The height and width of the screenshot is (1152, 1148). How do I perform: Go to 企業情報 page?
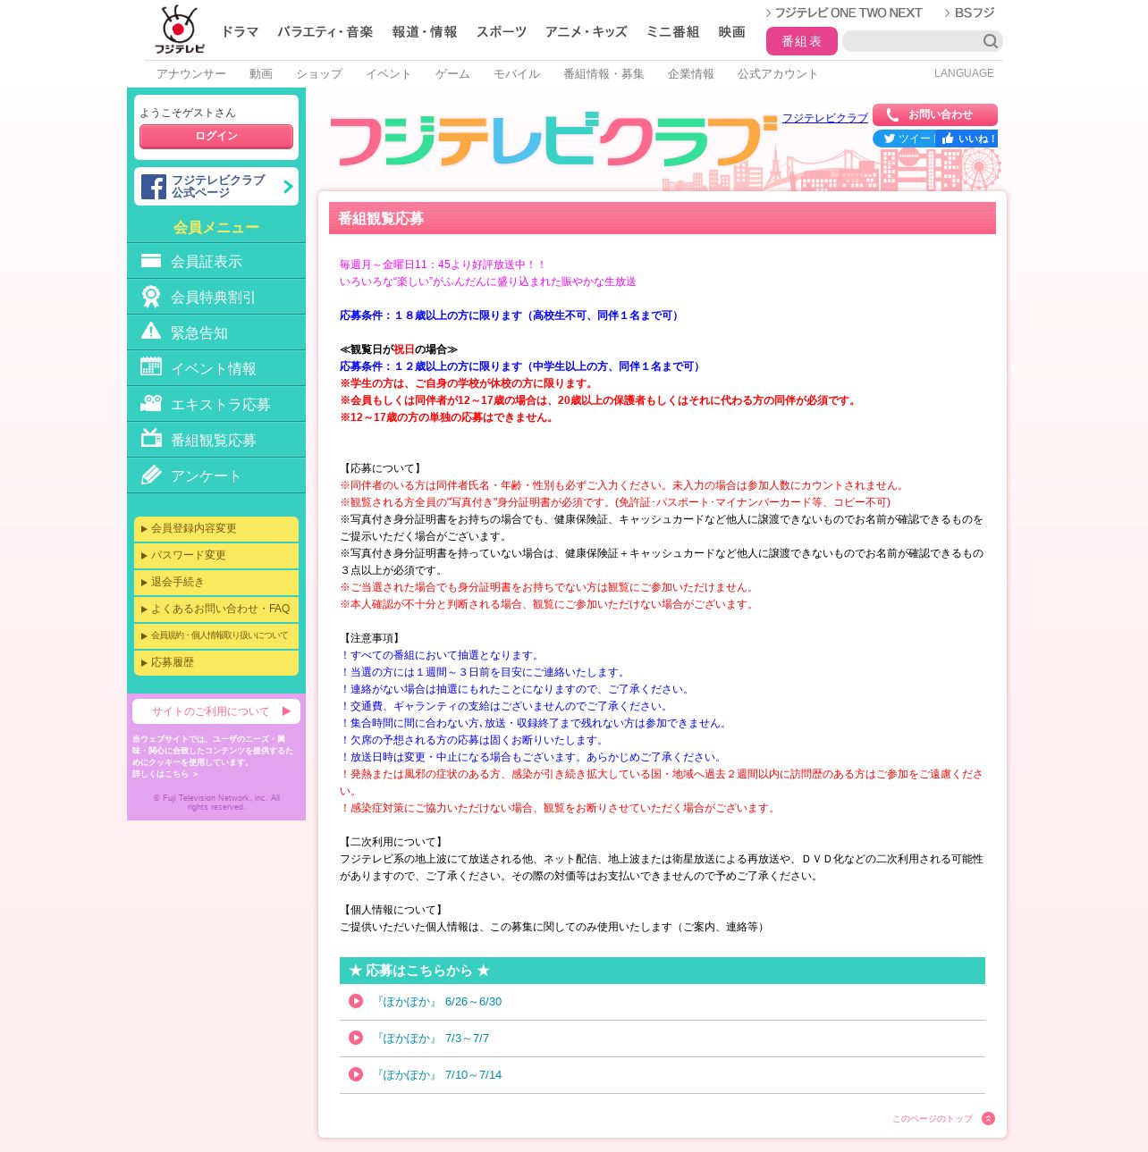click(691, 74)
